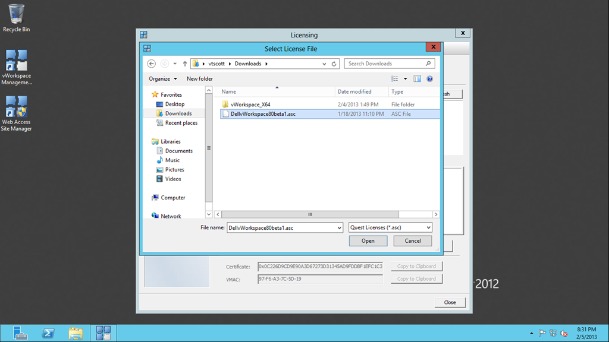
Task: Expand the address bar history dropdown
Action: point(324,64)
